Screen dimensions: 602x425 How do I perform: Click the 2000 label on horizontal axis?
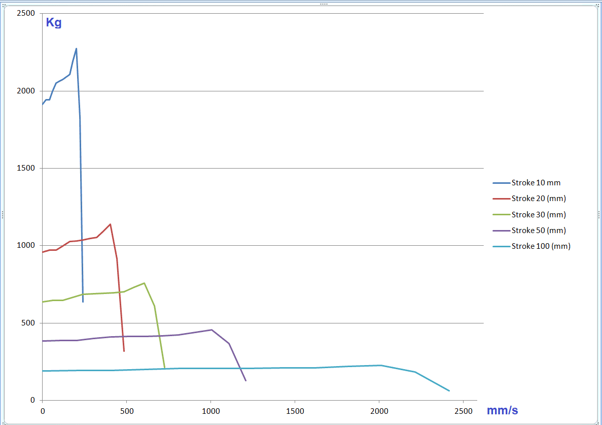tap(379, 410)
